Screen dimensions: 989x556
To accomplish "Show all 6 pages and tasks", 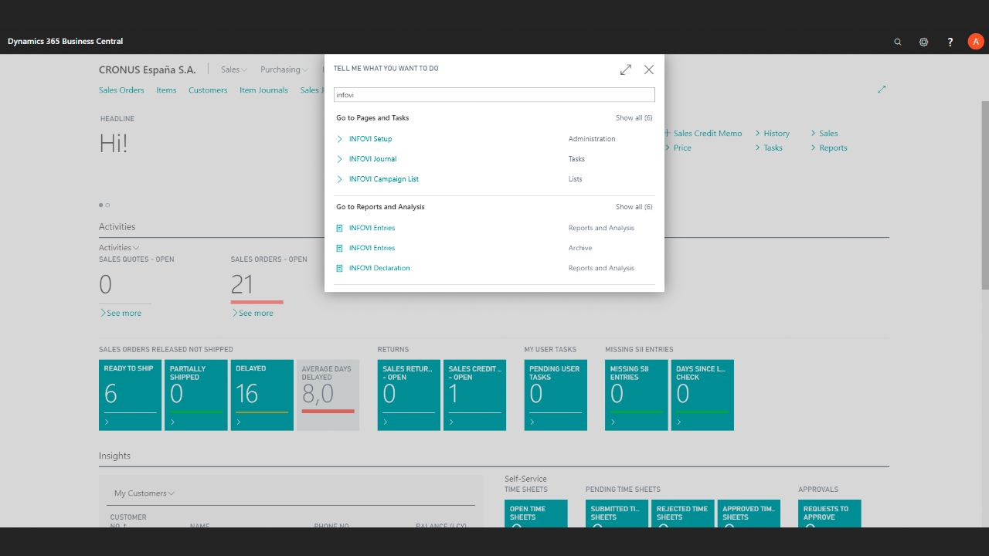I will pyautogui.click(x=634, y=118).
